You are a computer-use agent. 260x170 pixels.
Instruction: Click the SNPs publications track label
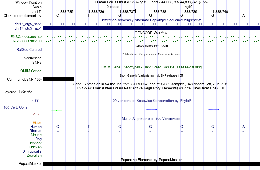tap(37, 62)
